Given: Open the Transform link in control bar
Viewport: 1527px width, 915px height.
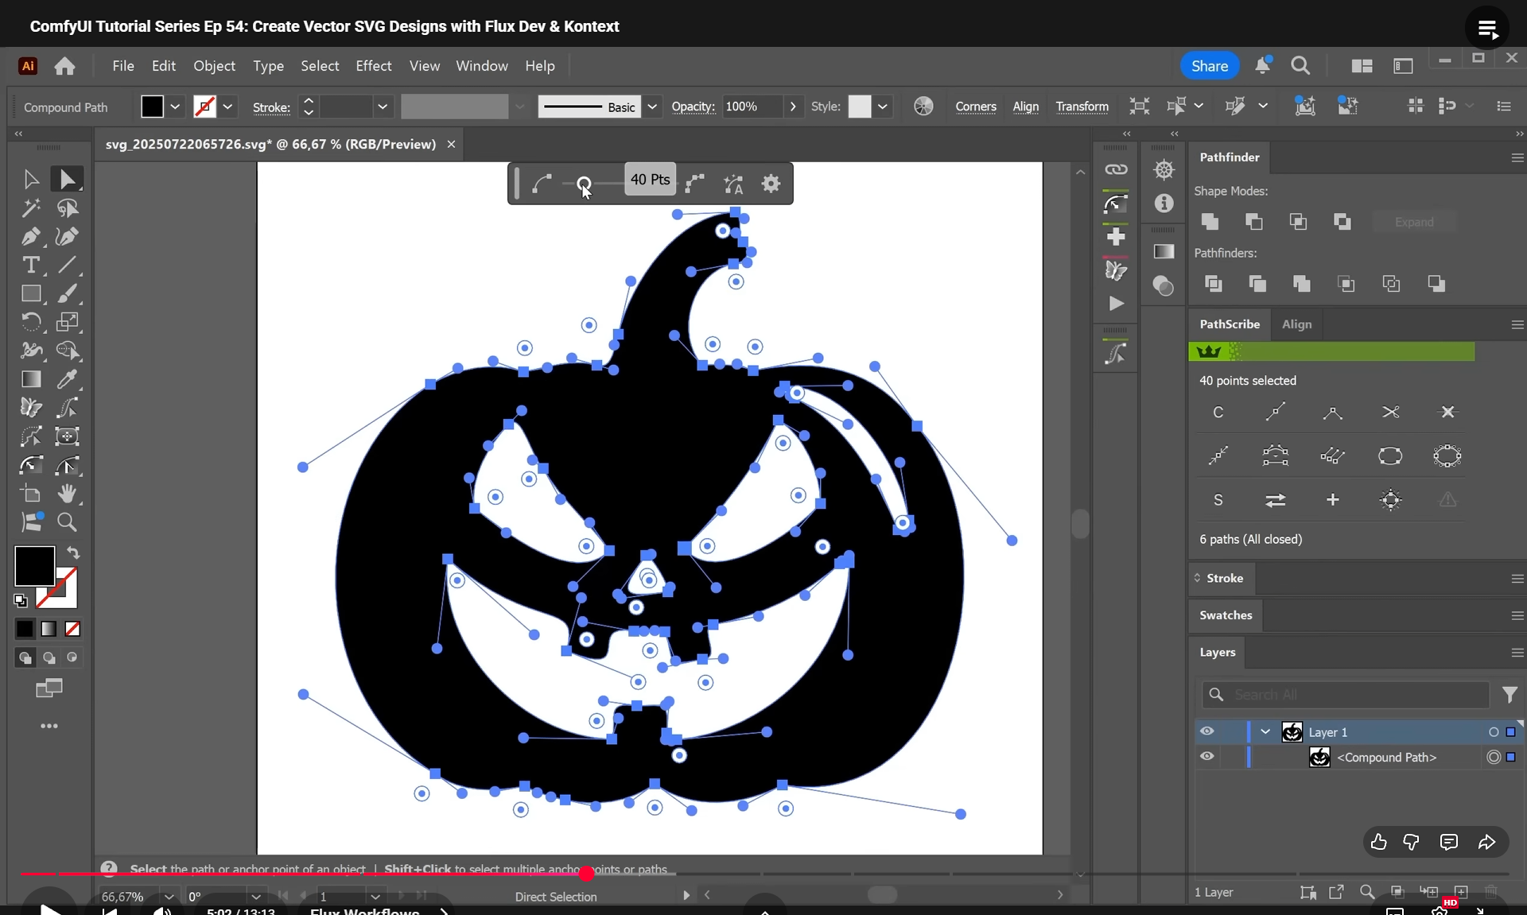Looking at the screenshot, I should point(1082,107).
